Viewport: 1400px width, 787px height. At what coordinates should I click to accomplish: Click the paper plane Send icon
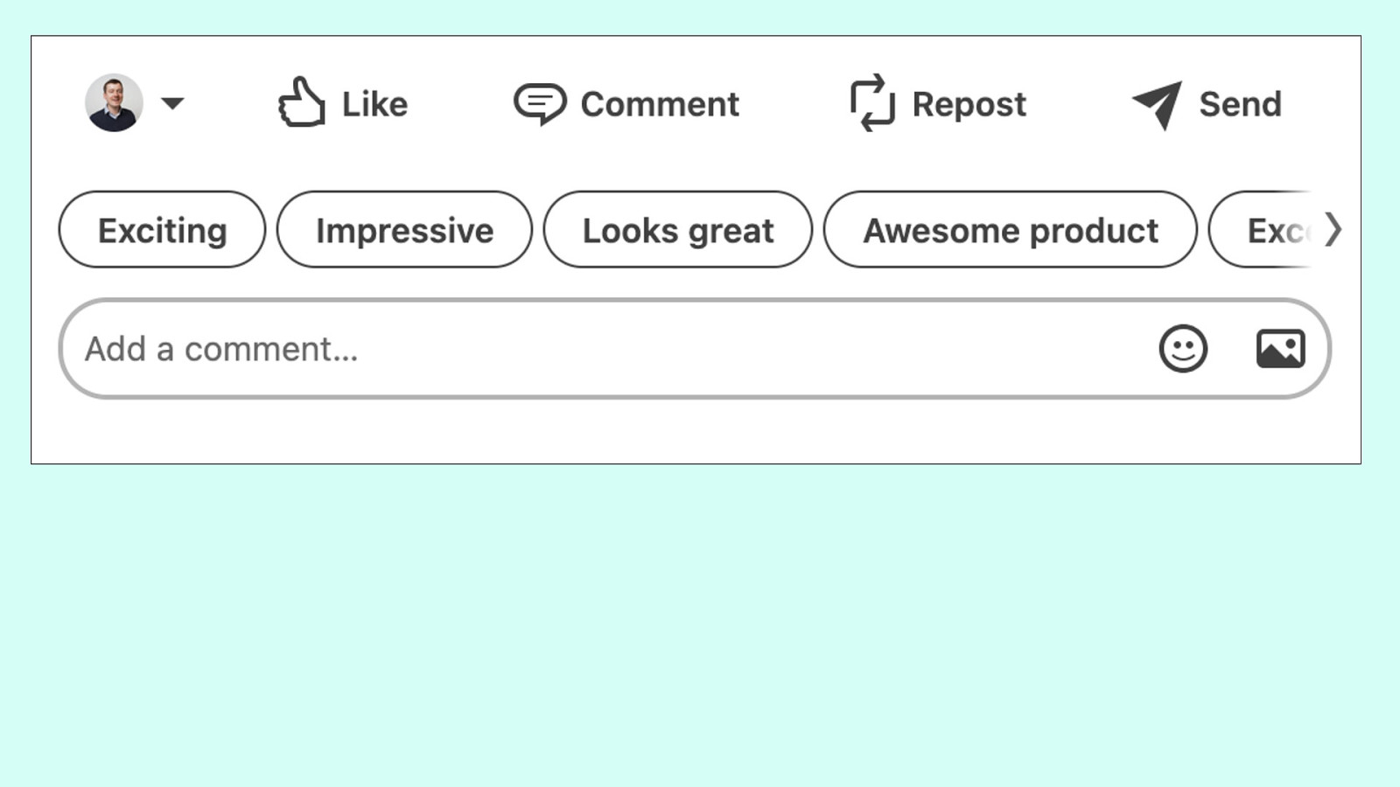[x=1158, y=104]
